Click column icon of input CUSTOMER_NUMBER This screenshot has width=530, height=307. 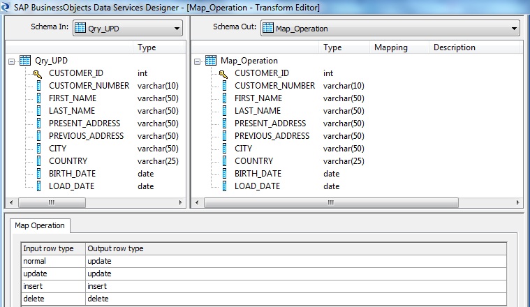[x=38, y=86]
